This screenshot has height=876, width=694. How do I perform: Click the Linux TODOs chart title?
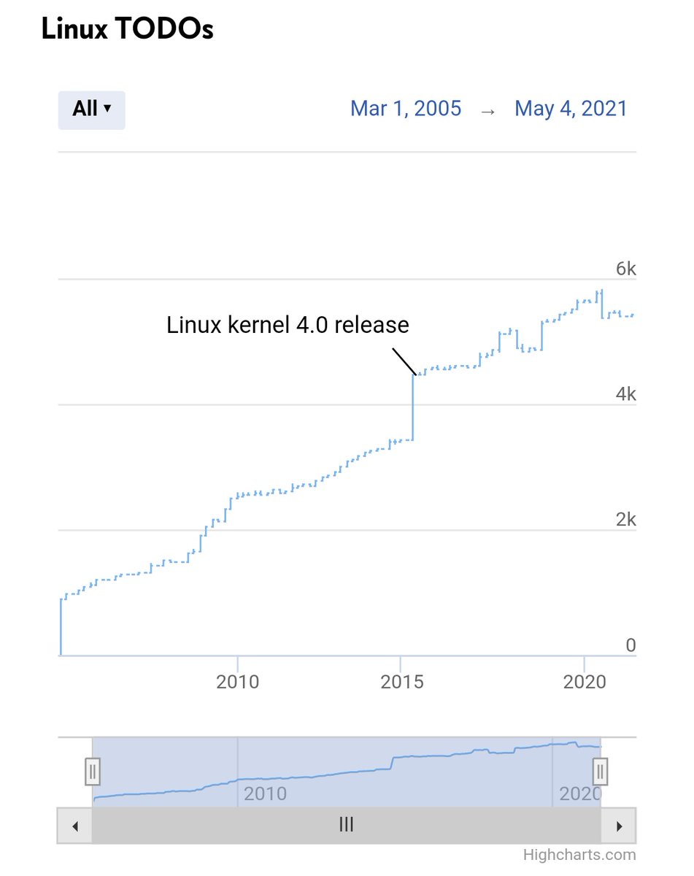tap(127, 30)
